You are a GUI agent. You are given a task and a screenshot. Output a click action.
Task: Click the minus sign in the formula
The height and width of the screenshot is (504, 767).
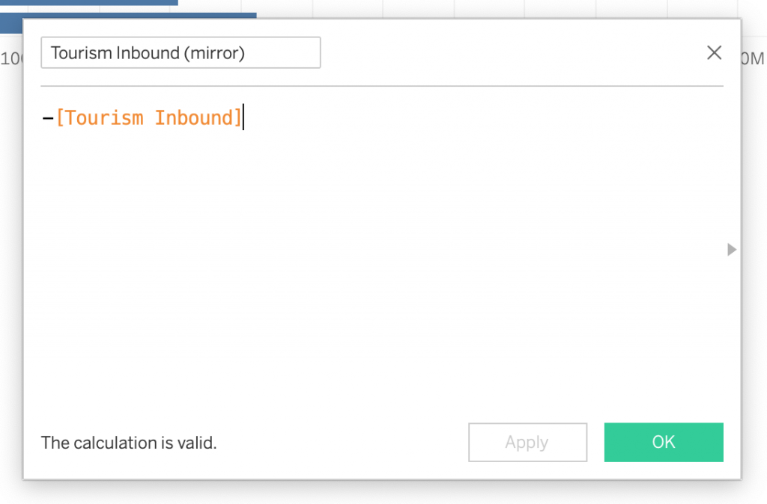click(x=48, y=118)
